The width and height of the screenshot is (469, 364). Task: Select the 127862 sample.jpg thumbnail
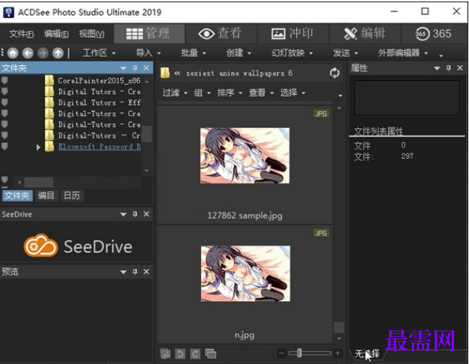pos(245,156)
